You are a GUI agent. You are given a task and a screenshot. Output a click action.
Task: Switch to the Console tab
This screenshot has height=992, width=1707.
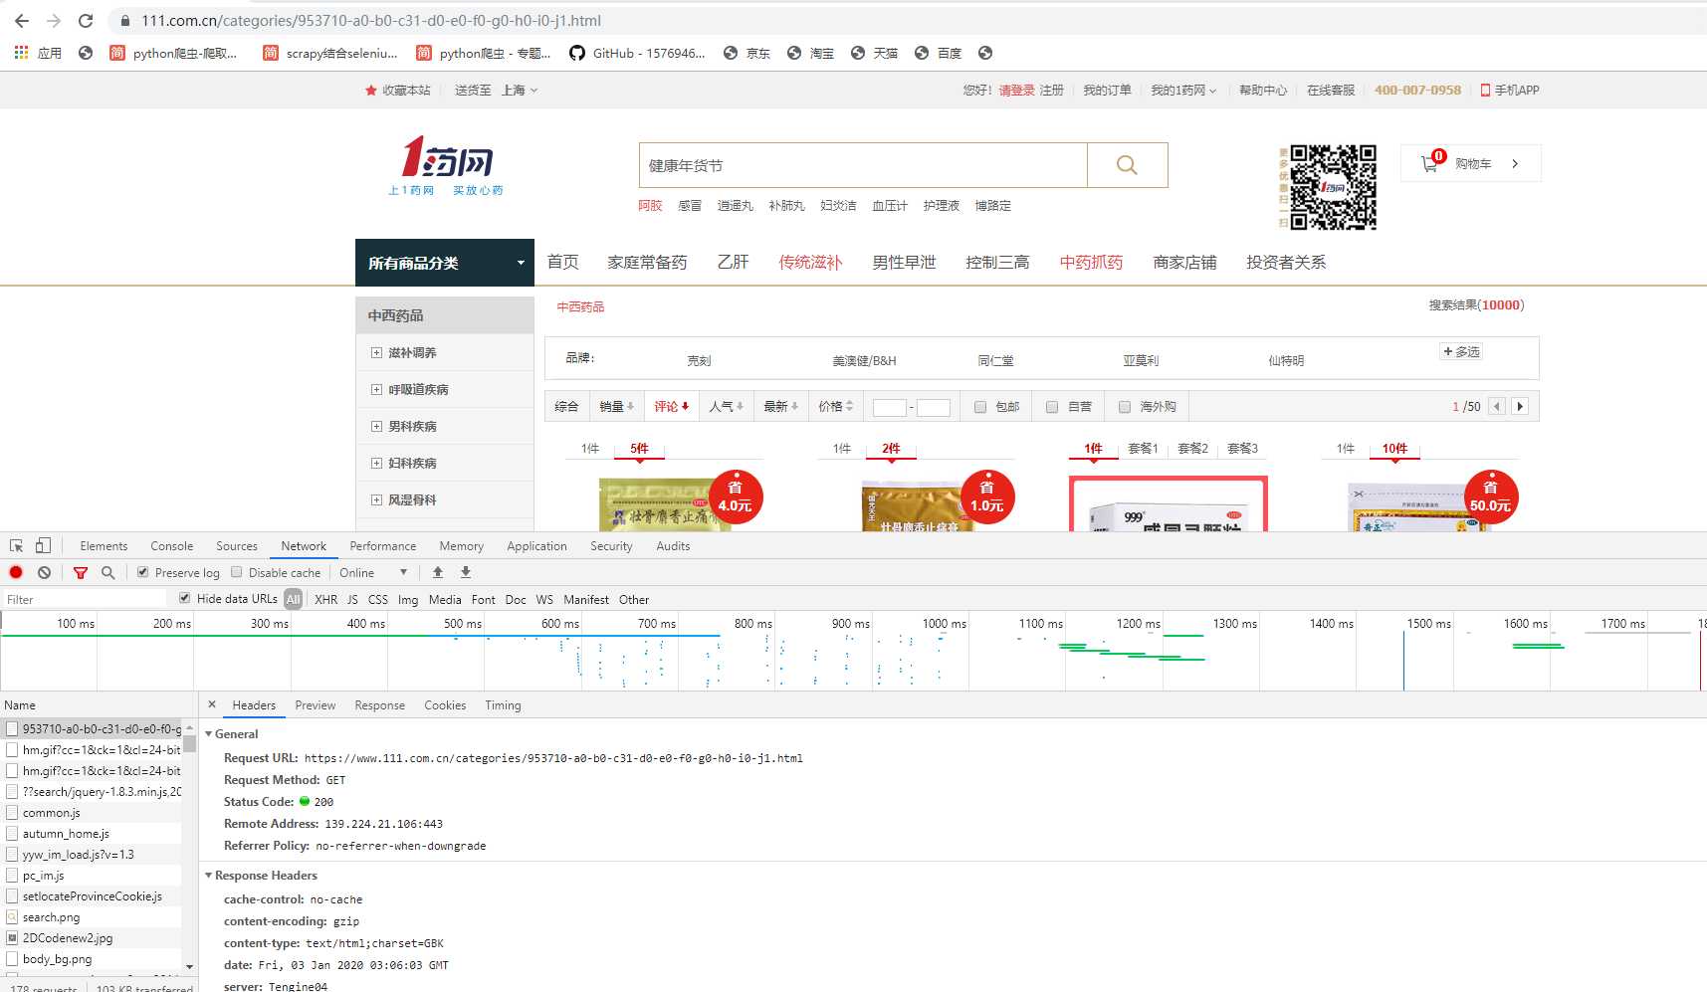pyautogui.click(x=171, y=545)
